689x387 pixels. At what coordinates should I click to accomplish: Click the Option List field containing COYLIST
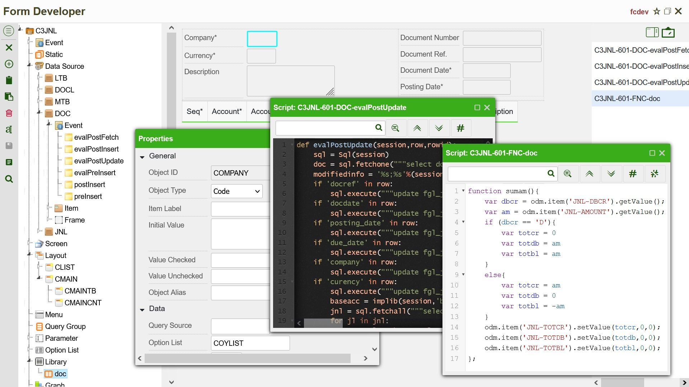(x=250, y=343)
